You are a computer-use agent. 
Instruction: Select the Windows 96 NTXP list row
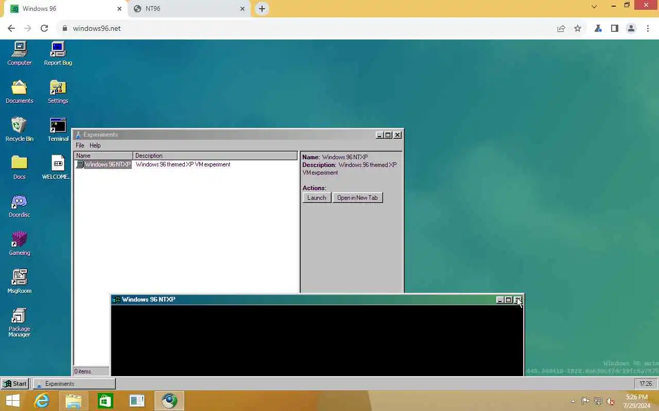[x=186, y=164]
